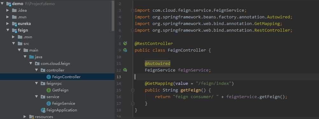The image size is (319, 119).
Task: Collapse the java source folder arrow
Action: (25, 57)
